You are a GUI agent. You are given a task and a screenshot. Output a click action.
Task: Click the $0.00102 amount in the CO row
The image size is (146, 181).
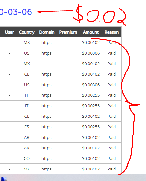pyautogui.click(x=91, y=158)
